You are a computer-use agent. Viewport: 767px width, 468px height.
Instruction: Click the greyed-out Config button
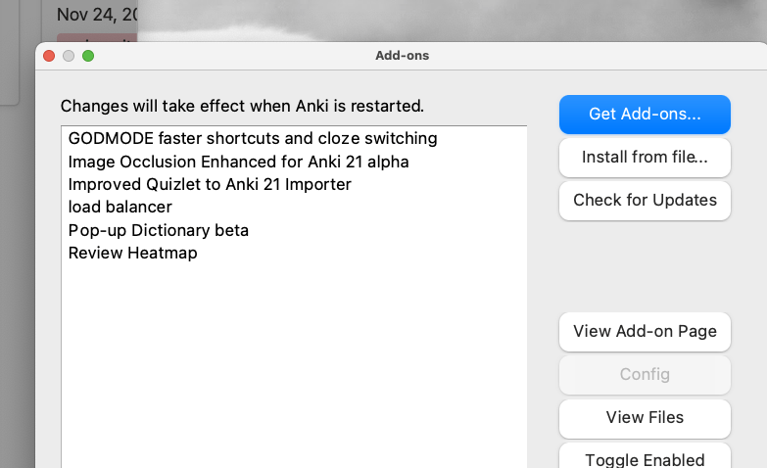[645, 374]
